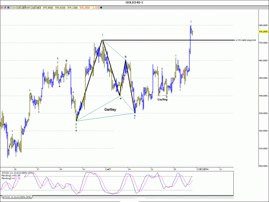Click the wave label 3 above the latest high
This screenshot has width=269, height=202.
[191, 22]
